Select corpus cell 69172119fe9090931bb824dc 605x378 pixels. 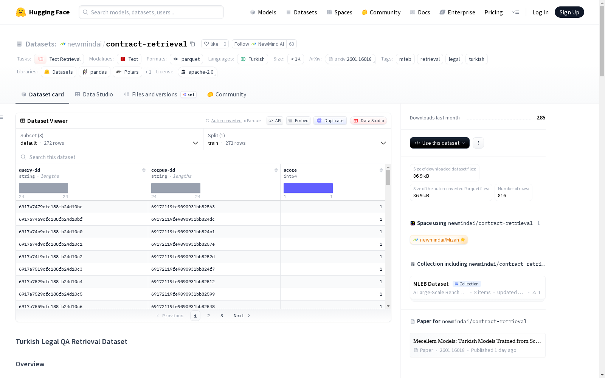(214, 219)
